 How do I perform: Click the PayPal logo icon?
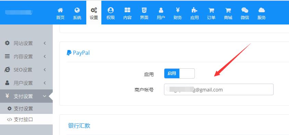[69, 53]
